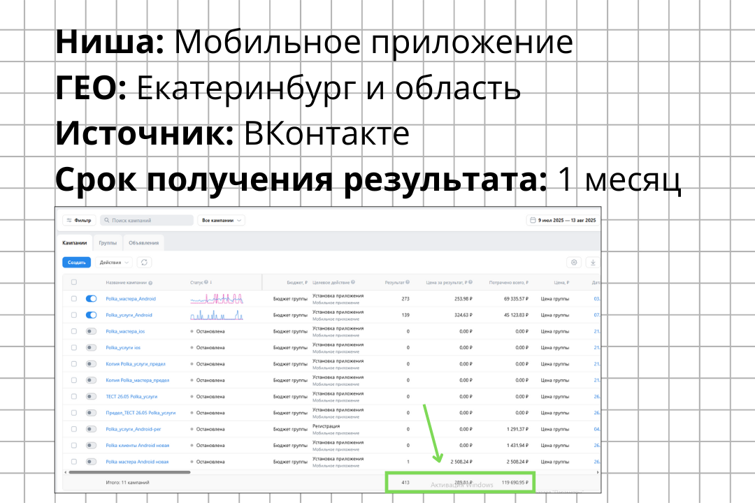Screen dimensions: 755x503
Task: Switch to the Объявления tab
Action: pyautogui.click(x=143, y=243)
